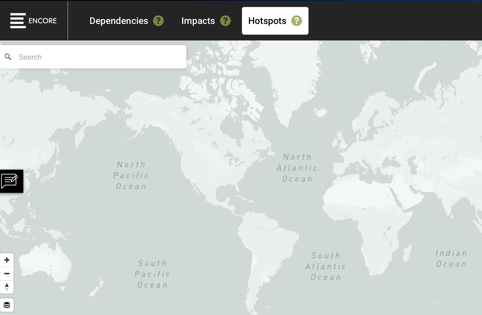The image size is (482, 315).
Task: Switch to the Dependencies tab
Action: (119, 21)
